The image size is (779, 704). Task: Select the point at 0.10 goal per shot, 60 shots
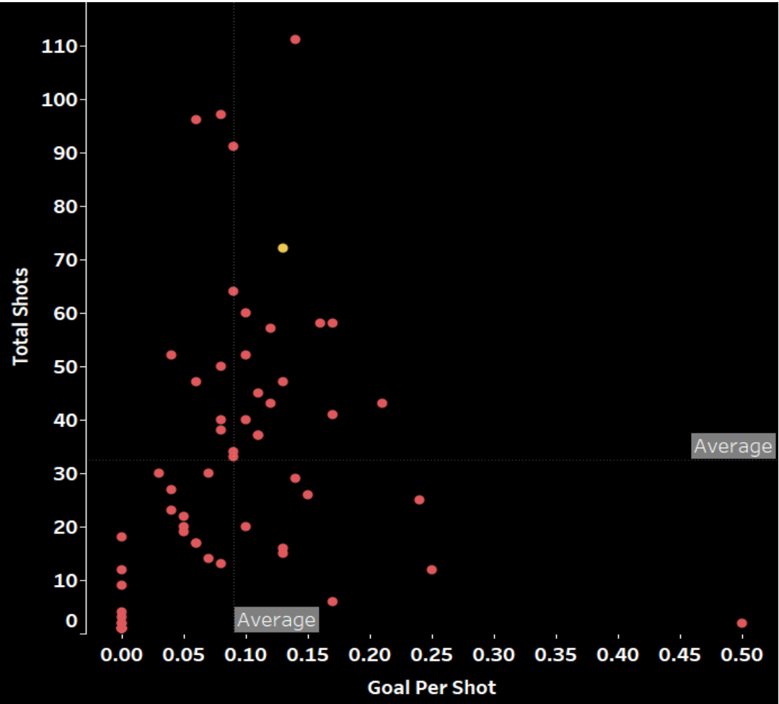click(x=245, y=312)
